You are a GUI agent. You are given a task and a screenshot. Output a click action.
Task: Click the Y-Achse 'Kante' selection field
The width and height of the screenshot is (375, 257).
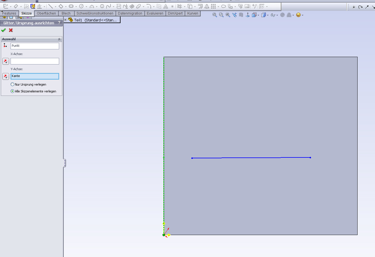click(35, 76)
